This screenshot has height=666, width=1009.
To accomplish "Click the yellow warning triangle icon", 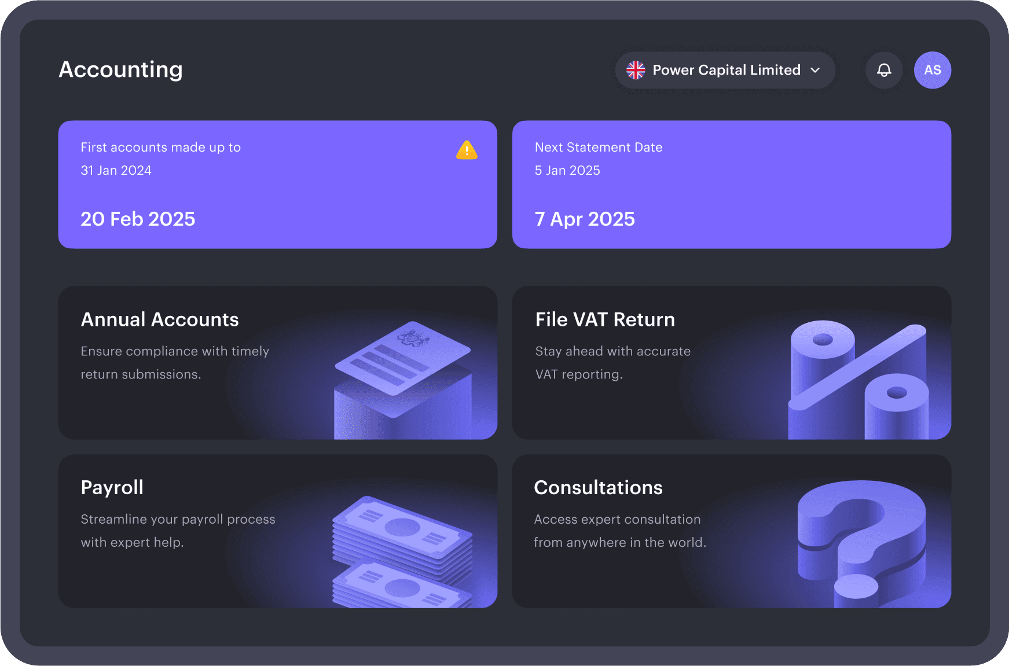I will (467, 150).
